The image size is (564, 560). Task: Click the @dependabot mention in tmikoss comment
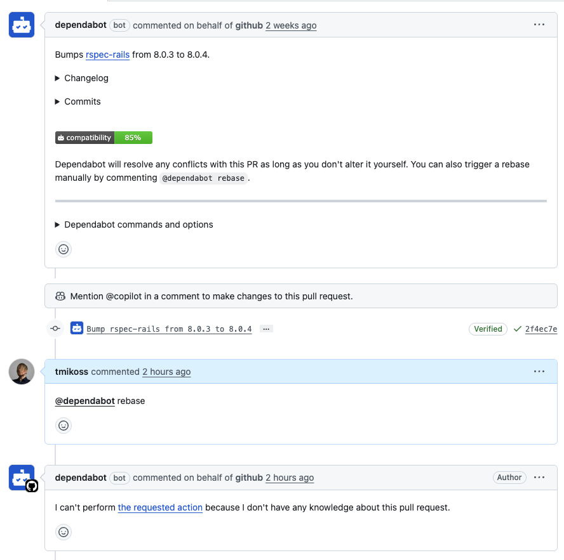point(85,401)
